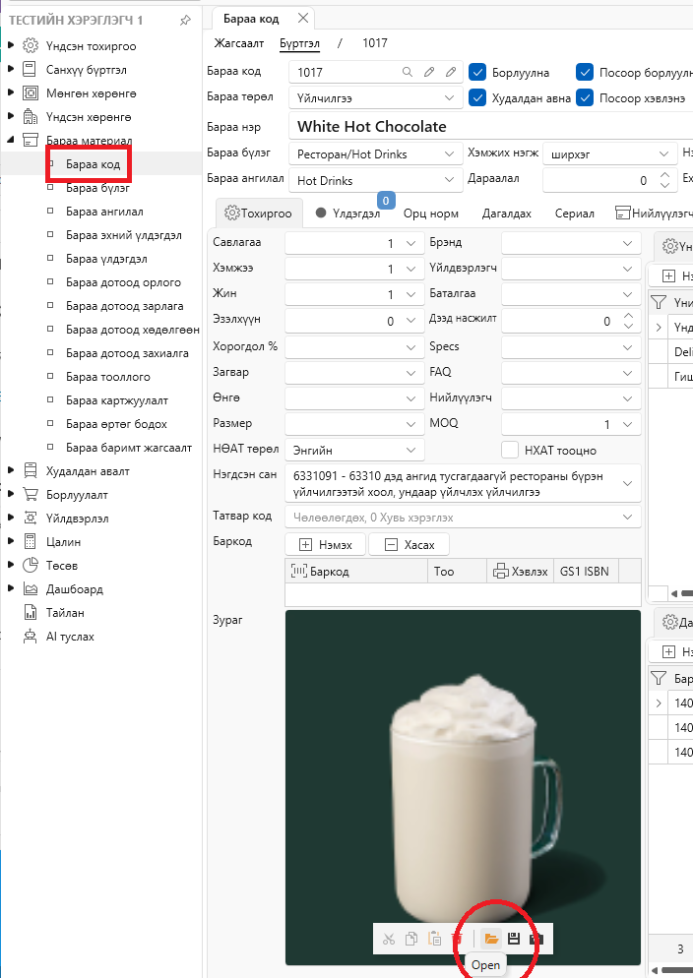Click the Paste clipboard icon under the image
The image size is (693, 978).
(434, 939)
